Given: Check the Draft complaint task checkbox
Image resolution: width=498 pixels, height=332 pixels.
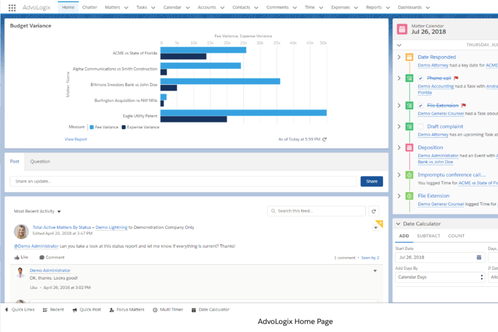Looking at the screenshot, I should point(421,126).
